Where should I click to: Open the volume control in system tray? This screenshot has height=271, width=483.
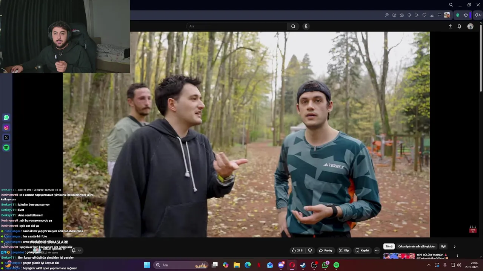[459, 265]
